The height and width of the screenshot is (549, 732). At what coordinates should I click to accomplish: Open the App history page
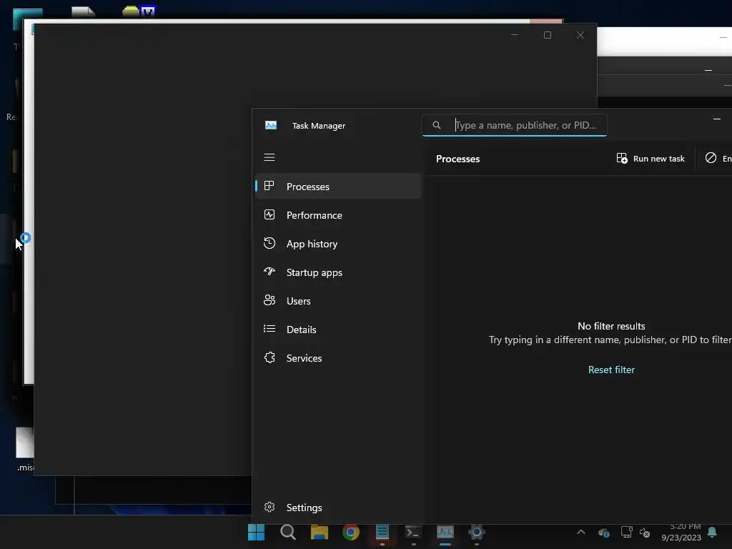pyautogui.click(x=338, y=244)
